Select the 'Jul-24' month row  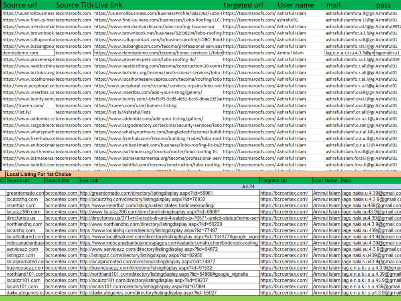coord(248,187)
